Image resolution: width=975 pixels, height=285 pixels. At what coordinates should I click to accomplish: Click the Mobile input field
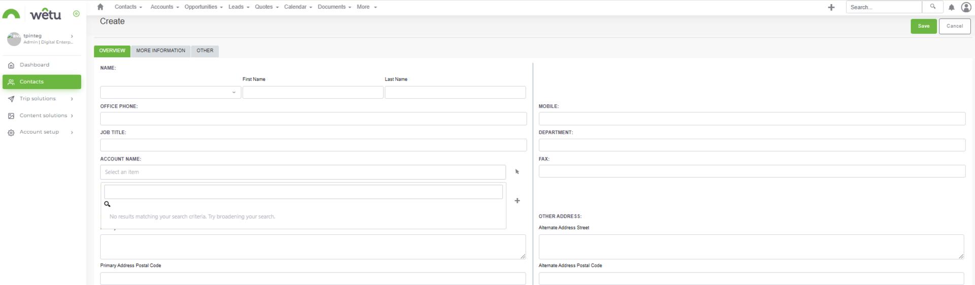pos(752,119)
